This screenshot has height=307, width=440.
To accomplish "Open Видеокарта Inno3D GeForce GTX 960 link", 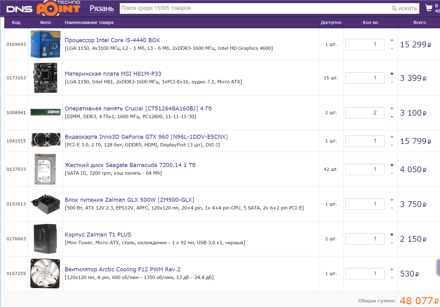I will point(146,137).
